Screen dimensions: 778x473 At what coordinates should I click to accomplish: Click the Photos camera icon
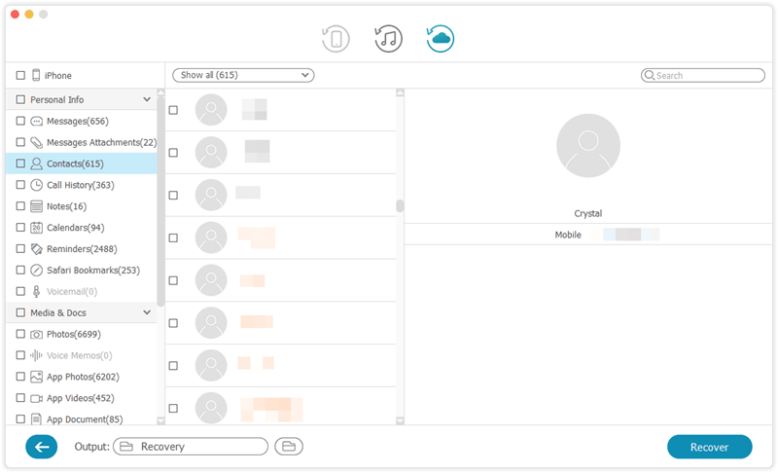pyautogui.click(x=36, y=334)
